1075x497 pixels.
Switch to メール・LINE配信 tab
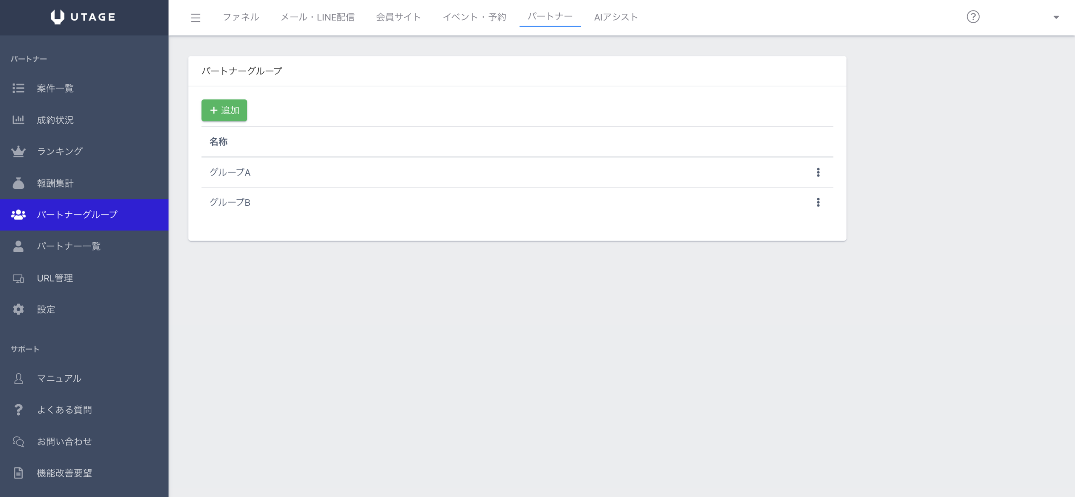point(317,17)
